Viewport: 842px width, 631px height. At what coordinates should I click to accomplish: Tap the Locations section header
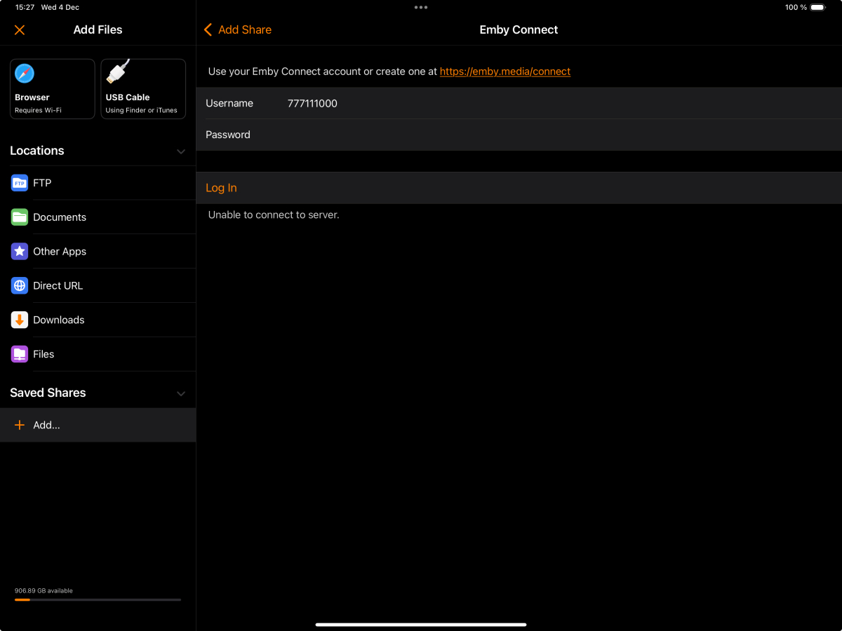pos(37,151)
